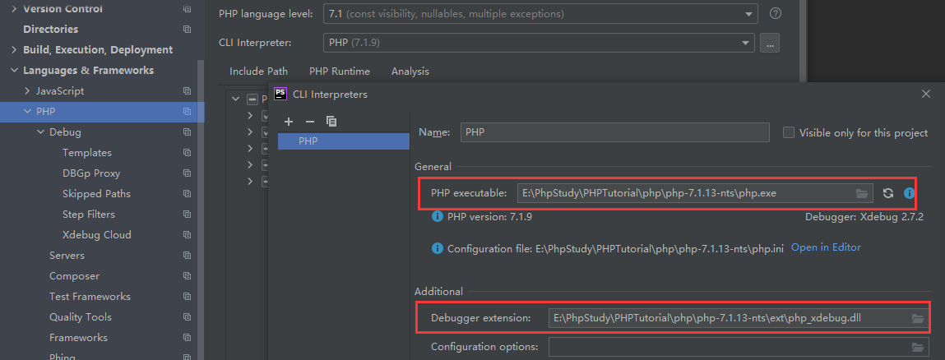Viewport: 945px width, 360px height.
Task: Click the Configuration options input field
Action: (739, 347)
